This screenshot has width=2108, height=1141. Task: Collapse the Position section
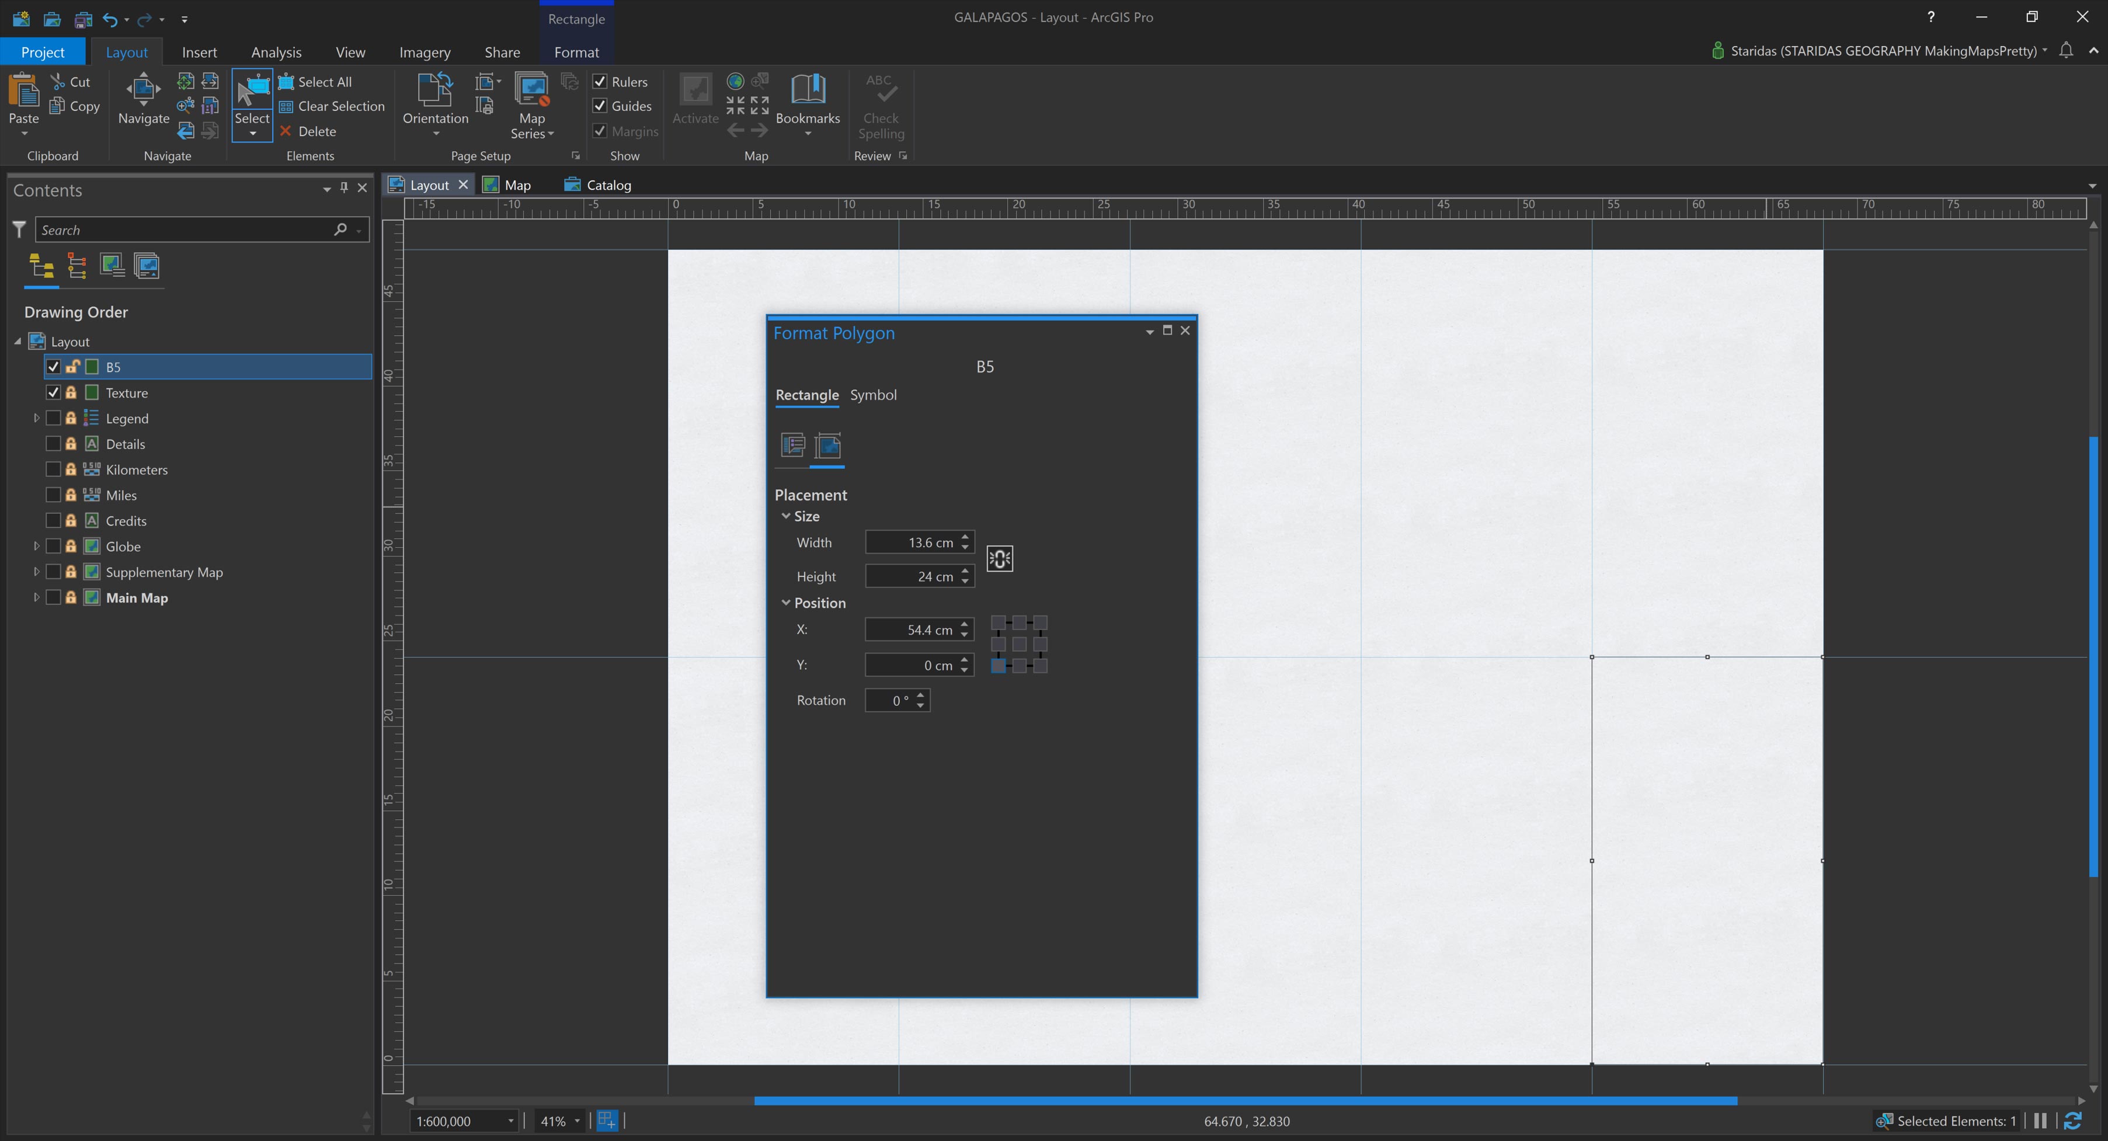(787, 603)
